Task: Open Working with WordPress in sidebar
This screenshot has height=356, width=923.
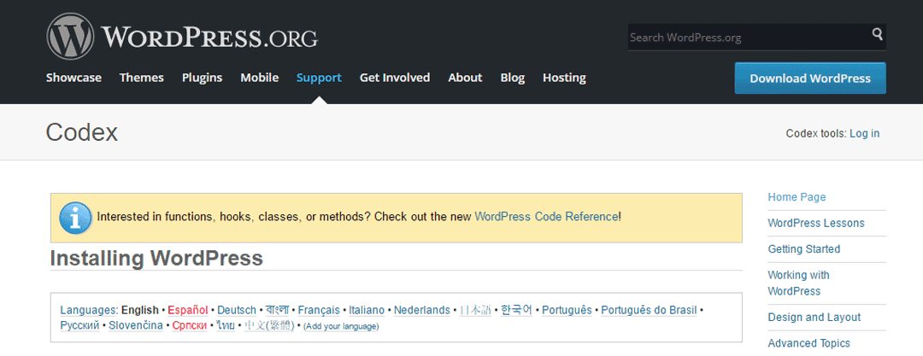Action: (799, 283)
